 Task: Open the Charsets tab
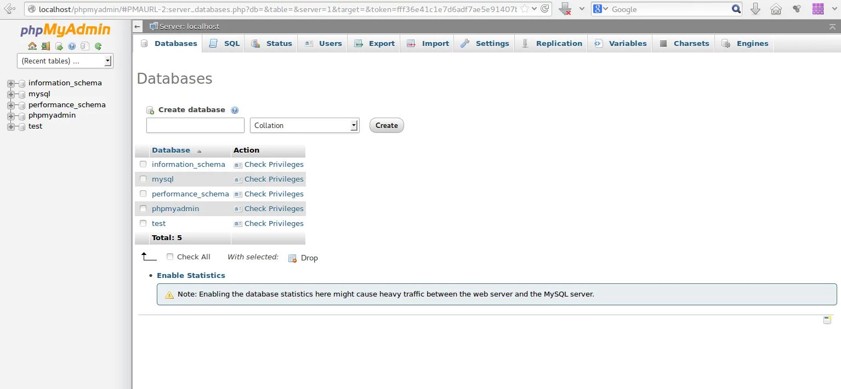point(684,44)
